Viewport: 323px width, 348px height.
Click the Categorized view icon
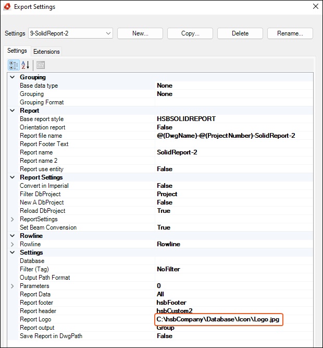tap(14, 65)
